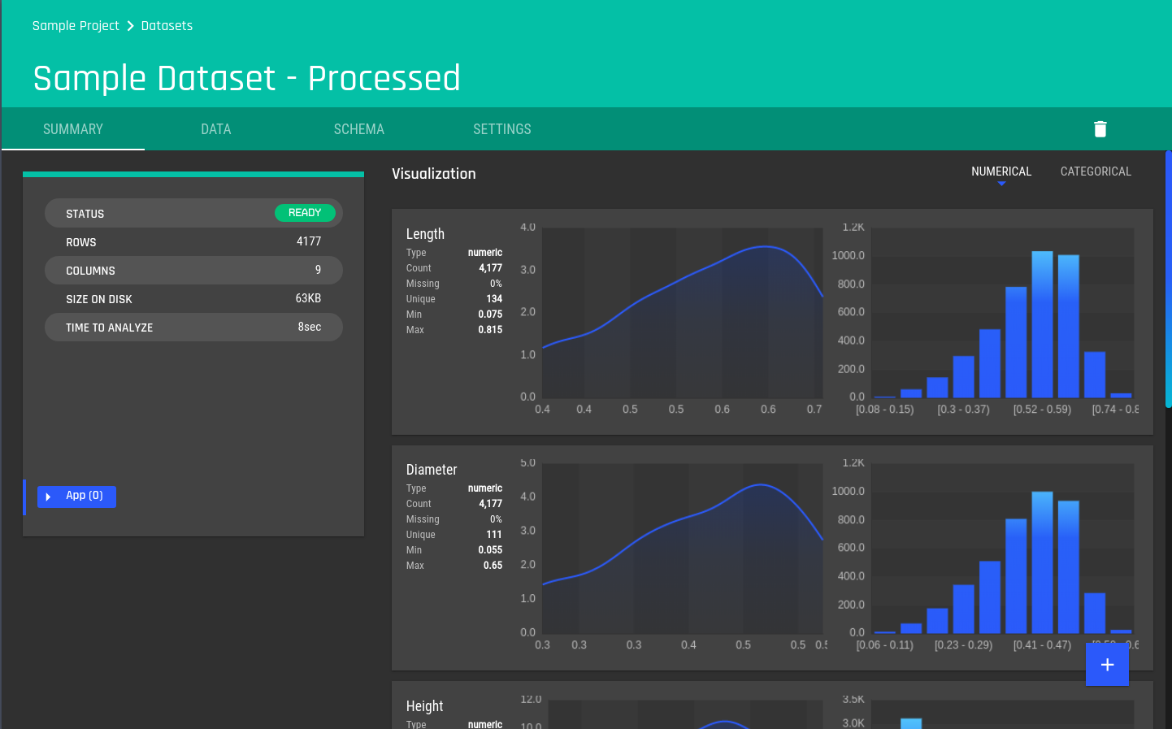Click the TIME TO ANALYZE stat row
The image size is (1172, 729).
(193, 327)
